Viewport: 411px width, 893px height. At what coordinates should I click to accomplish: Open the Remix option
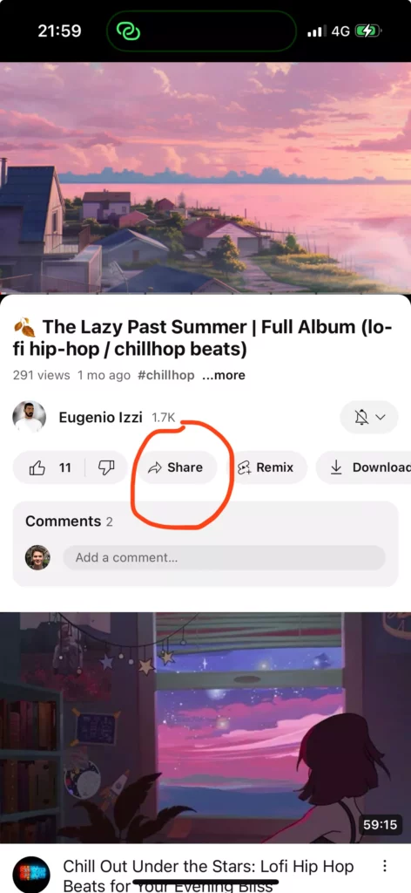click(267, 467)
